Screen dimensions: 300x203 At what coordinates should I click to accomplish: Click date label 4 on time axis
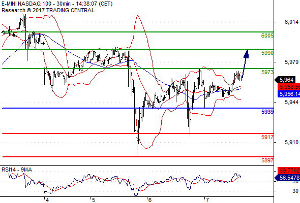47,200
